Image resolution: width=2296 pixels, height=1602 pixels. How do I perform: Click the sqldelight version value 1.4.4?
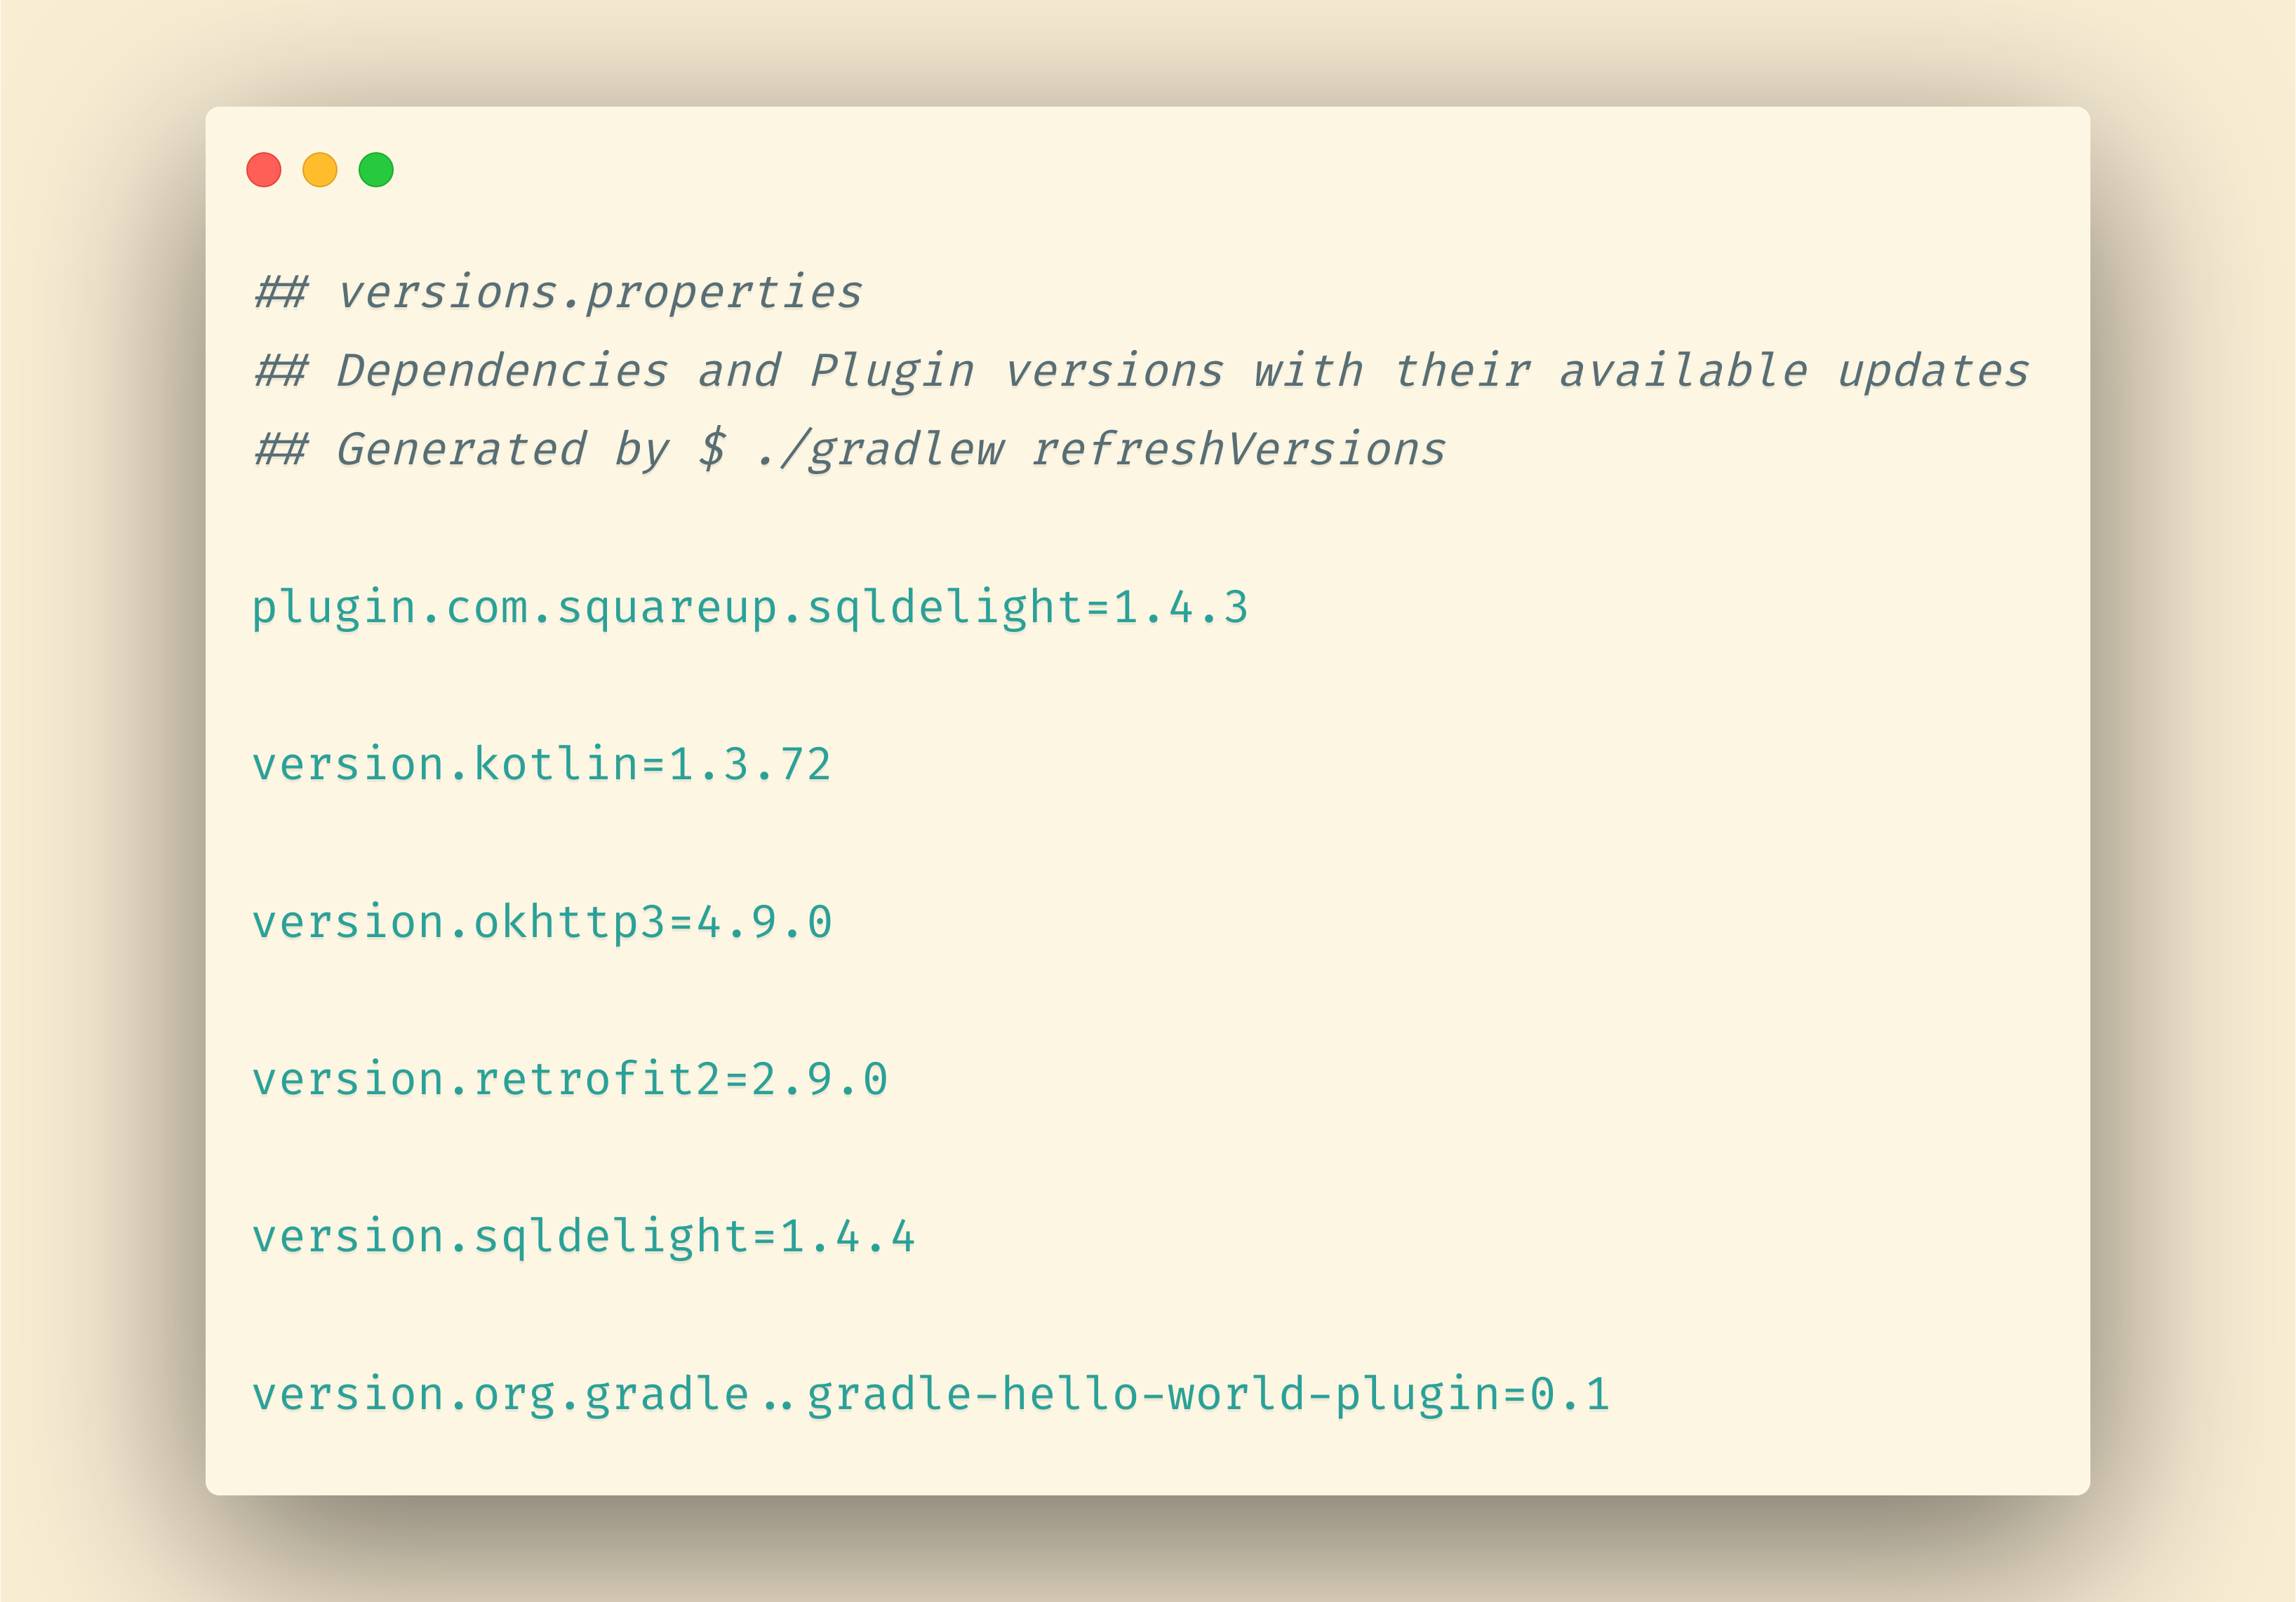847,1237
